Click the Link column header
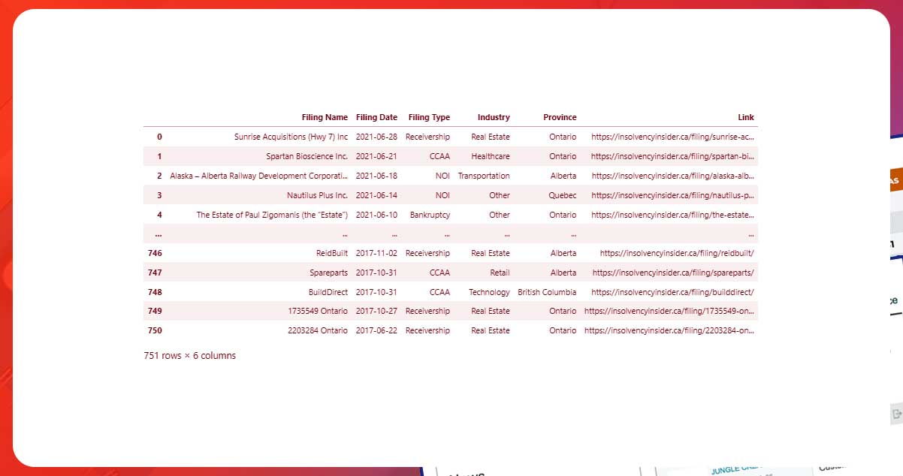 (x=745, y=117)
